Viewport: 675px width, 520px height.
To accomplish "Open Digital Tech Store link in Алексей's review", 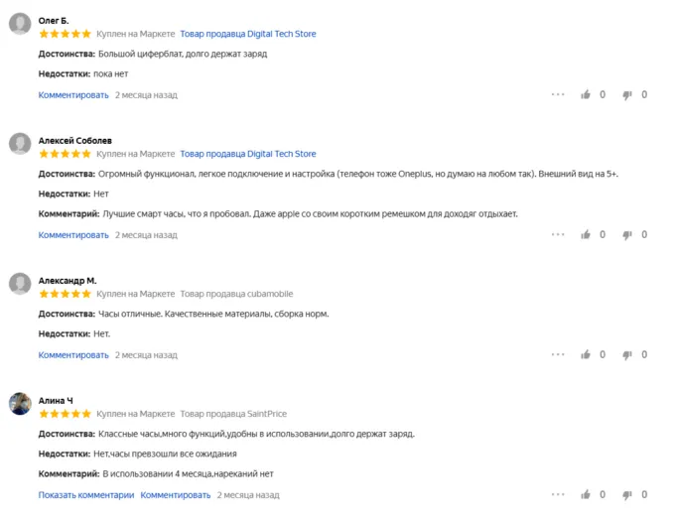I will point(247,154).
